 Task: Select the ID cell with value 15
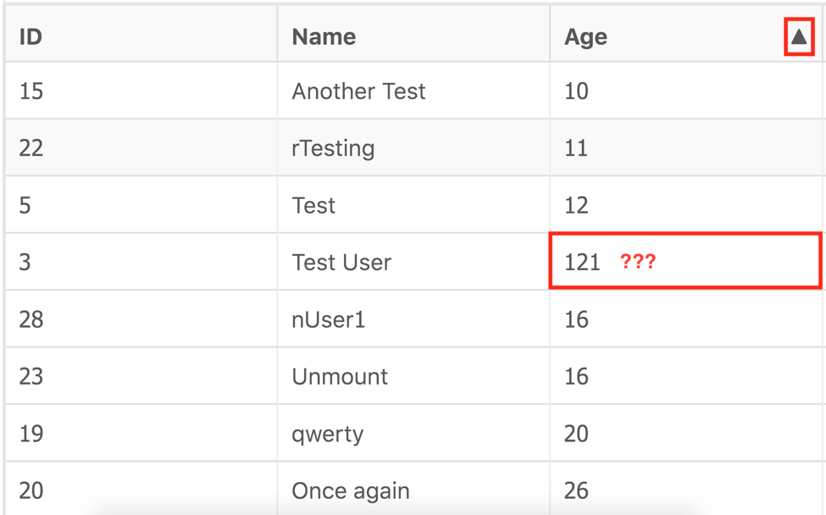coord(141,91)
